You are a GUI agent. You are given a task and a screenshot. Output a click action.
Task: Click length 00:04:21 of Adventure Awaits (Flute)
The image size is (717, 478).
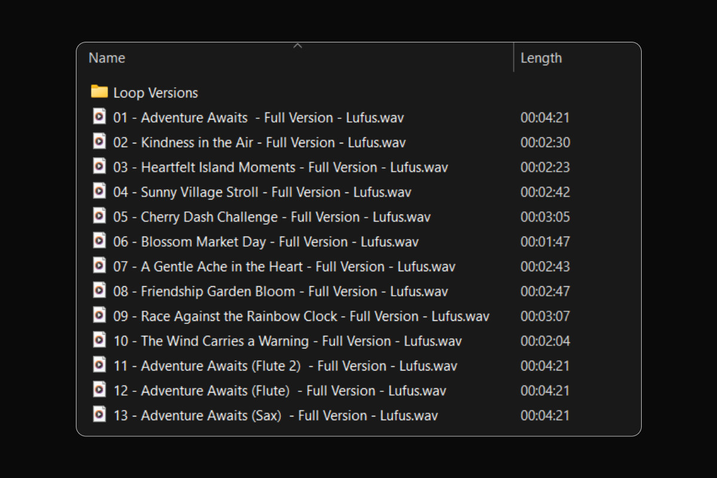[545, 391]
